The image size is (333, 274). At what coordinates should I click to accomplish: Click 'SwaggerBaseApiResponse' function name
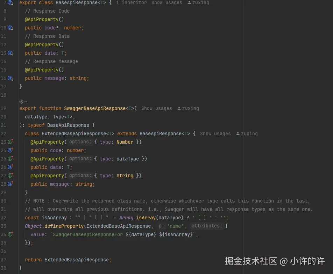[95, 108]
